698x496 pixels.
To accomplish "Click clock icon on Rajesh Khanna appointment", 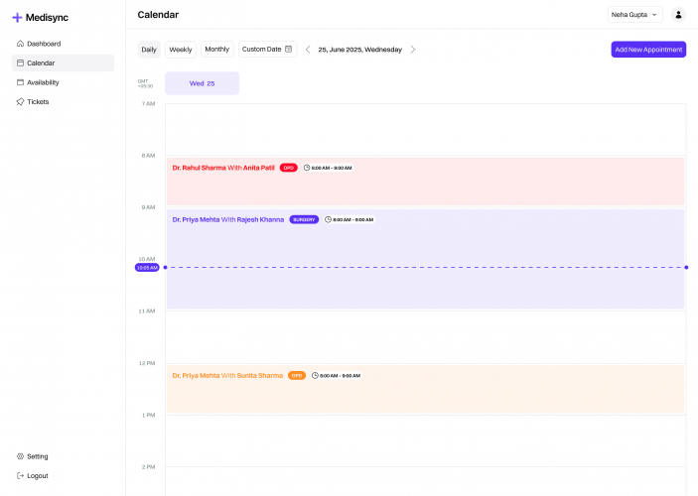I will click(328, 220).
